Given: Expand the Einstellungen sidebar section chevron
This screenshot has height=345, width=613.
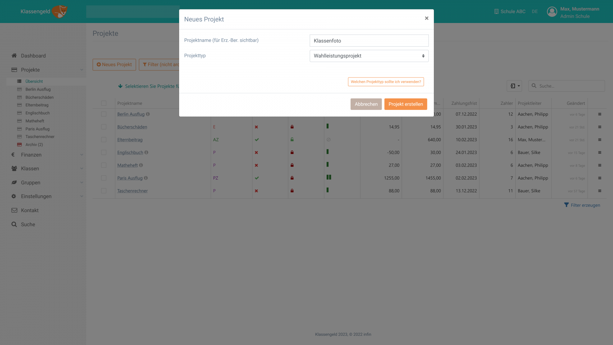Looking at the screenshot, I should [82, 196].
